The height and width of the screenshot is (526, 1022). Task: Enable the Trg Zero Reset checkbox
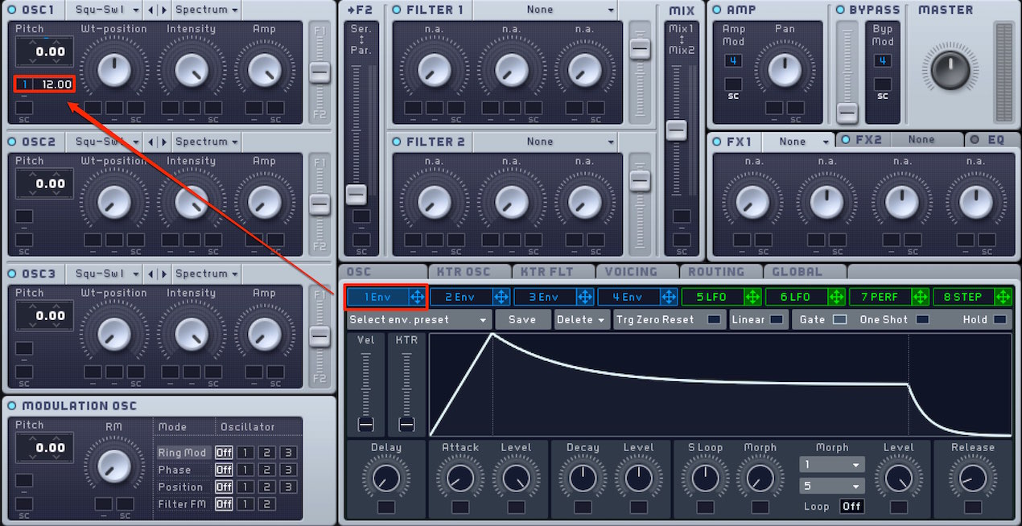pyautogui.click(x=714, y=319)
